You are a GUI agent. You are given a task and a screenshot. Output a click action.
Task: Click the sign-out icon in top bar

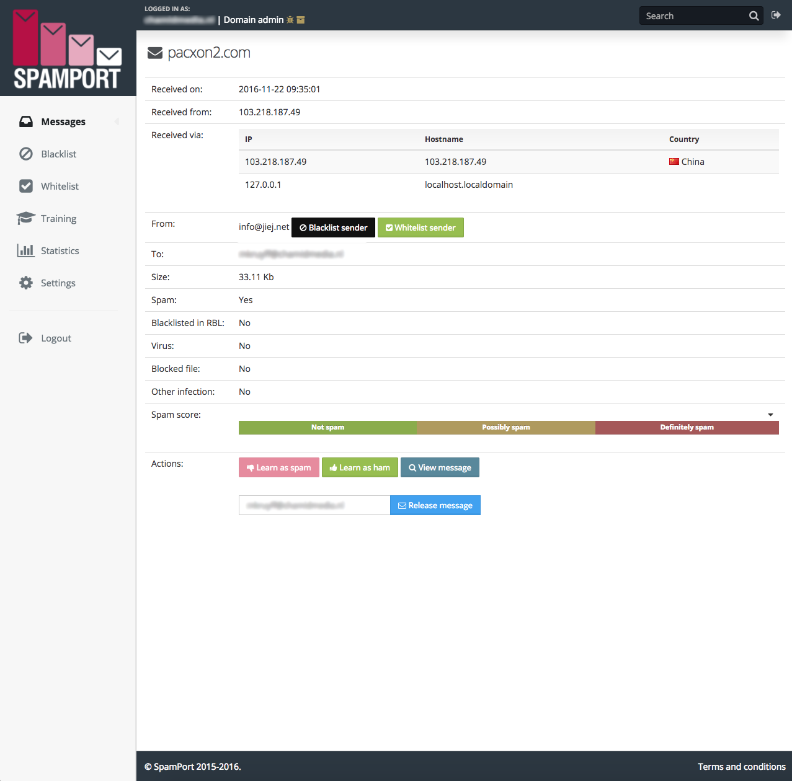coord(776,15)
